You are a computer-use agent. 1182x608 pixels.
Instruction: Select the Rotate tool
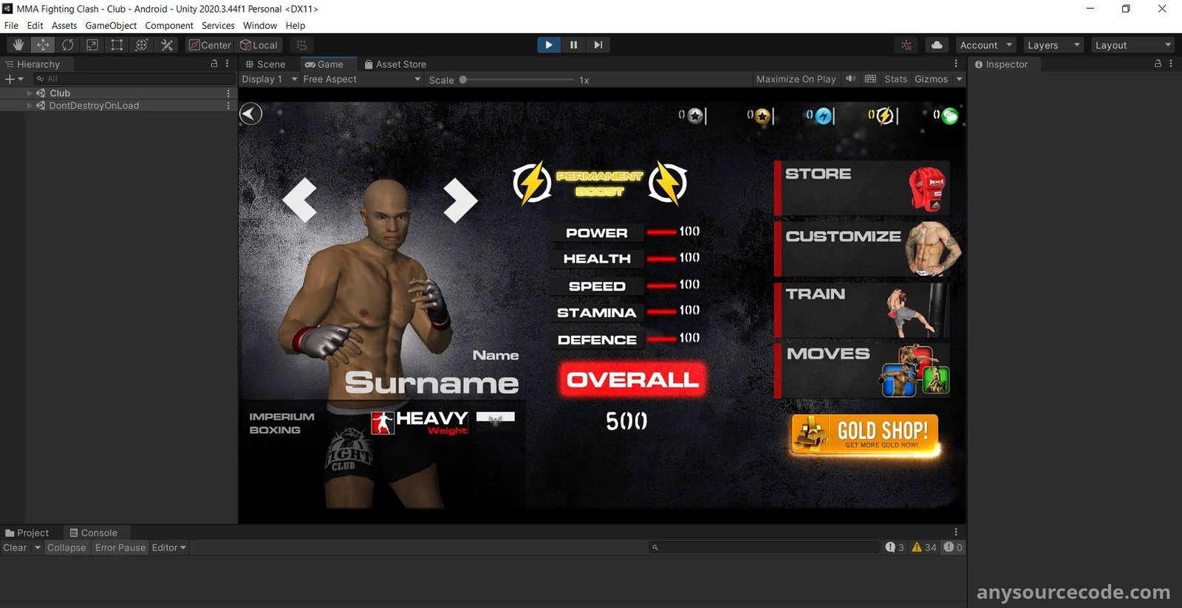point(67,45)
